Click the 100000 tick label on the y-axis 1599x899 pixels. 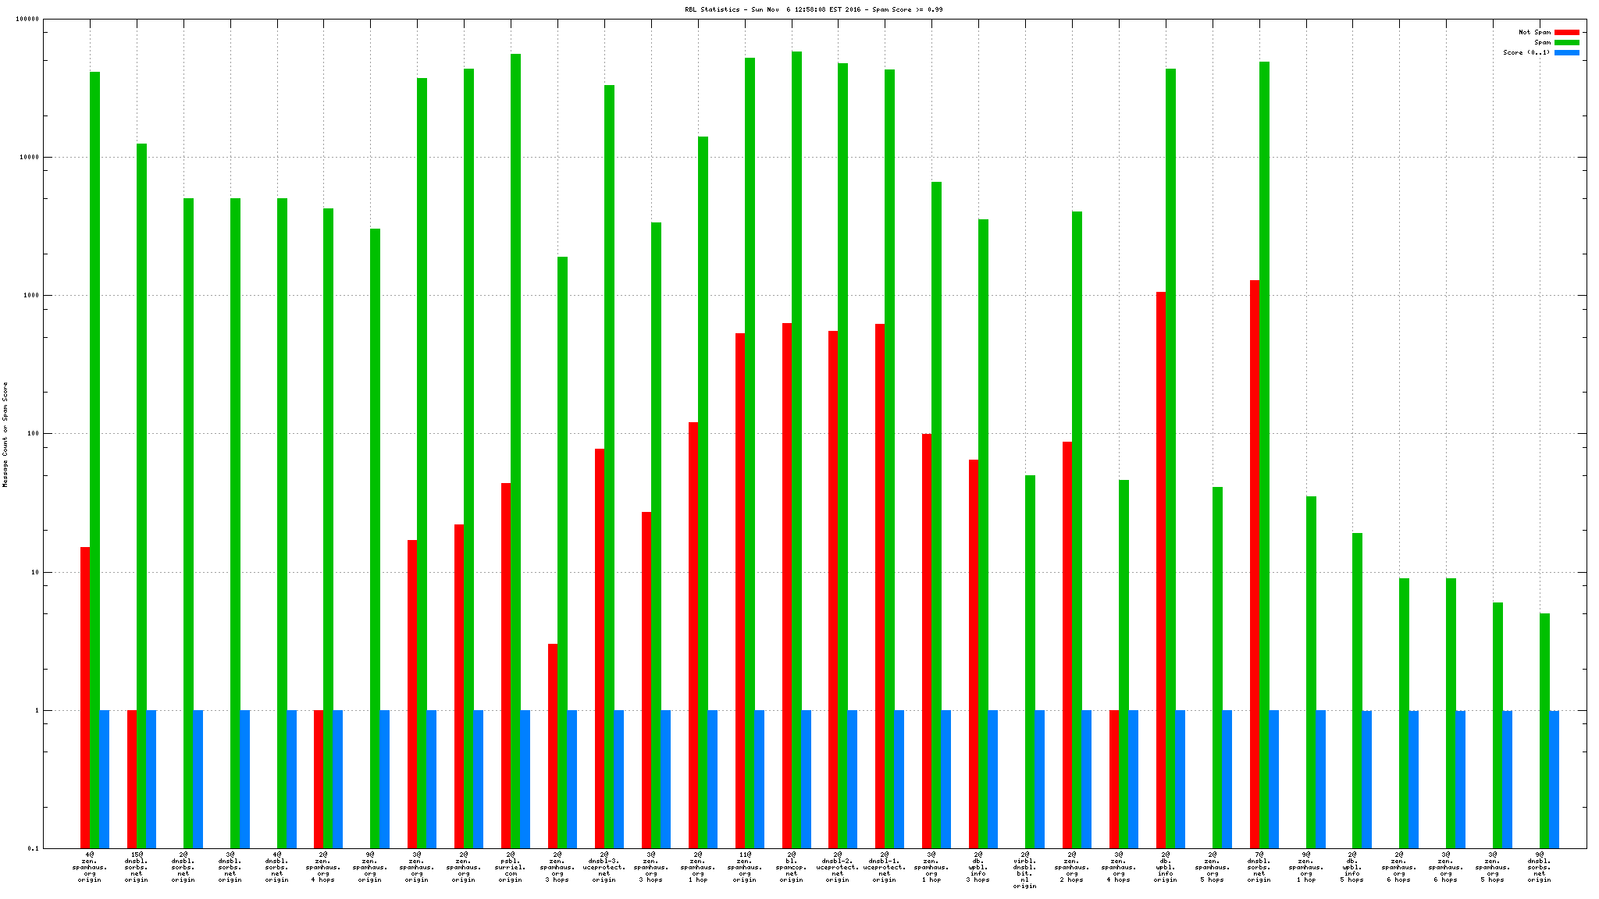pyautogui.click(x=27, y=20)
